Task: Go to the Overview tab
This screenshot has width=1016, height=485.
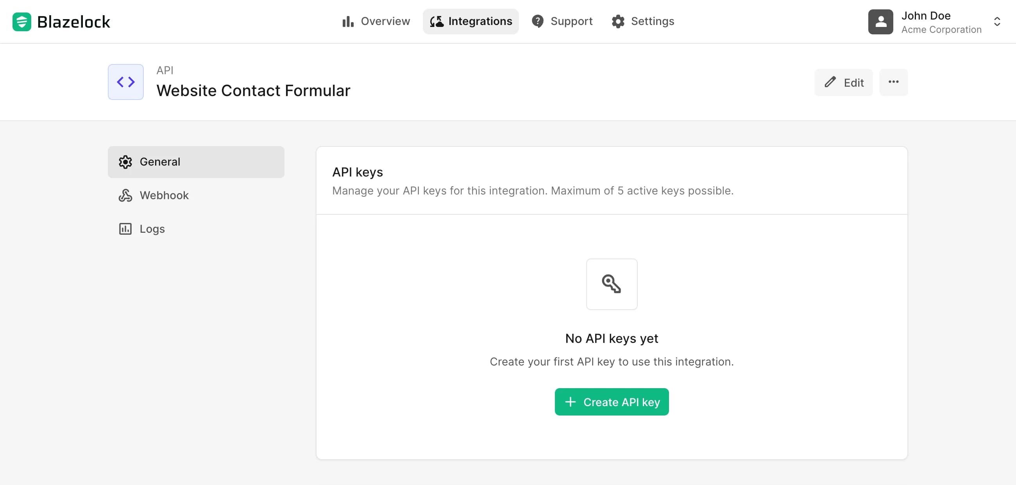Action: (x=376, y=21)
